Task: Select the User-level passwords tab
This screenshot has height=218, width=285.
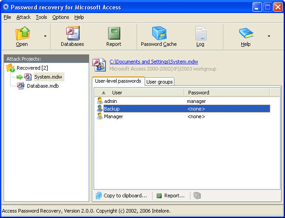Action: pos(118,81)
